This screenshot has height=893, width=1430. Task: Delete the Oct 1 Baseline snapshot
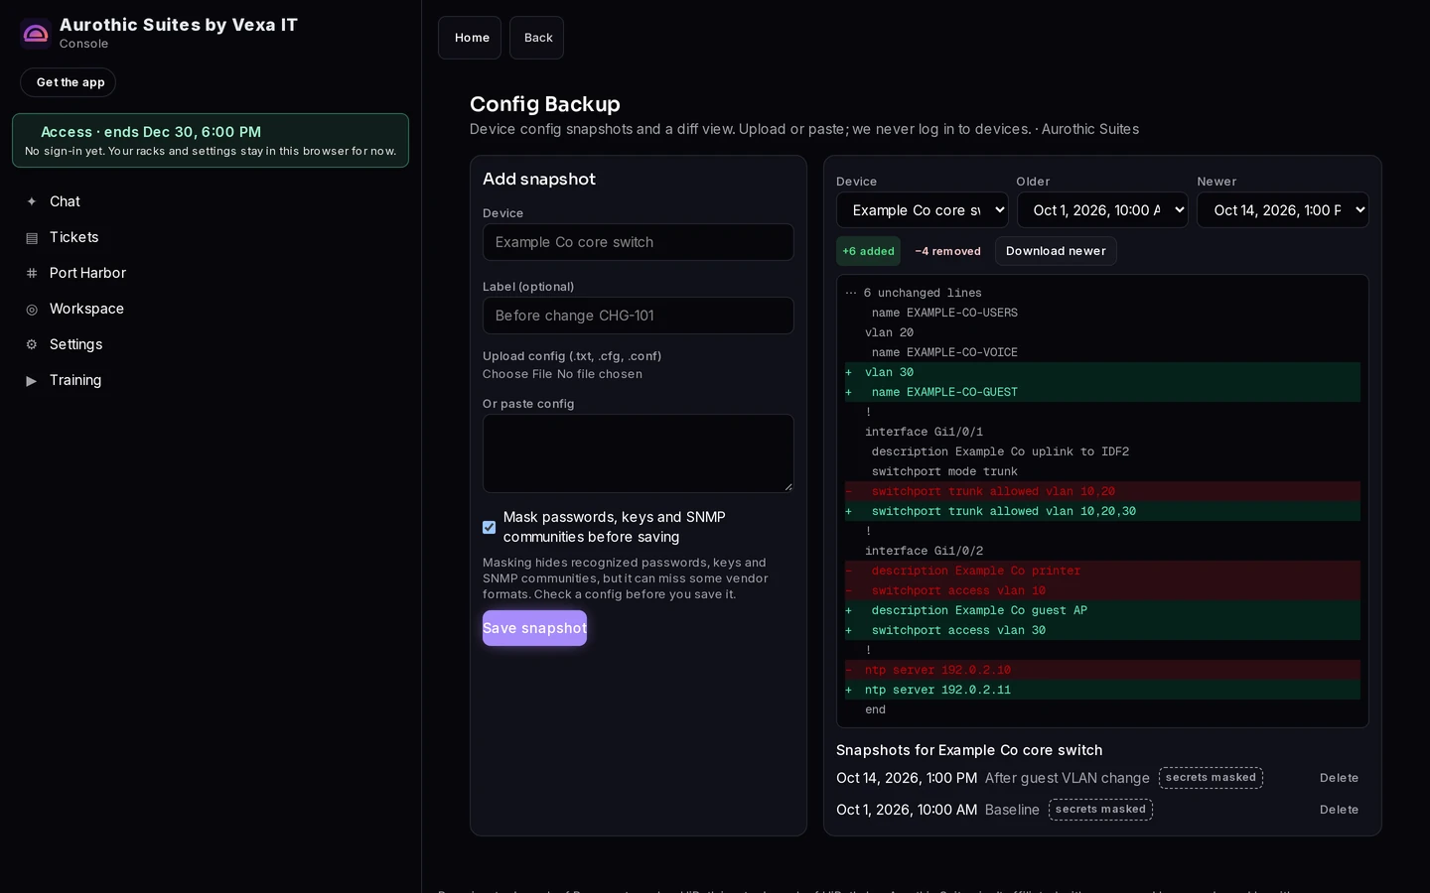point(1339,810)
